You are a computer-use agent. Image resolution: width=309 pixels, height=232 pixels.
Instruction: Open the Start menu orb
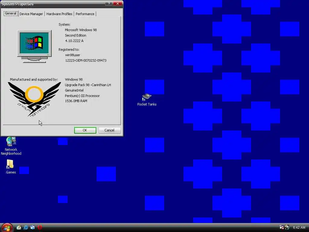[7, 228]
